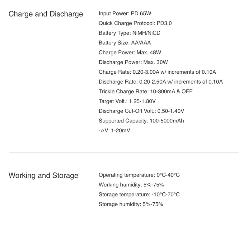
Task: Click the Battery Size: AA/AAA line
Action: coord(125,43)
